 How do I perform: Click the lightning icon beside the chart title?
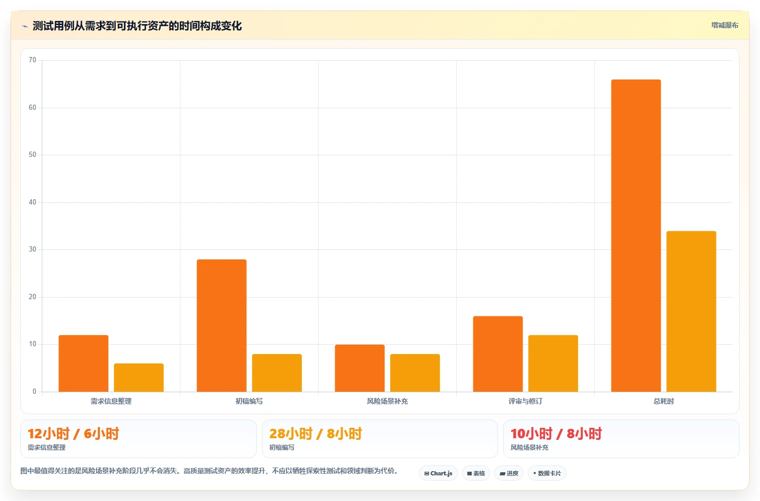25,26
